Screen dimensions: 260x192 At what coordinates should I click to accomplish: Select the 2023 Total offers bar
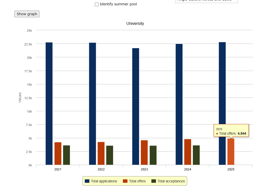coord(144,153)
